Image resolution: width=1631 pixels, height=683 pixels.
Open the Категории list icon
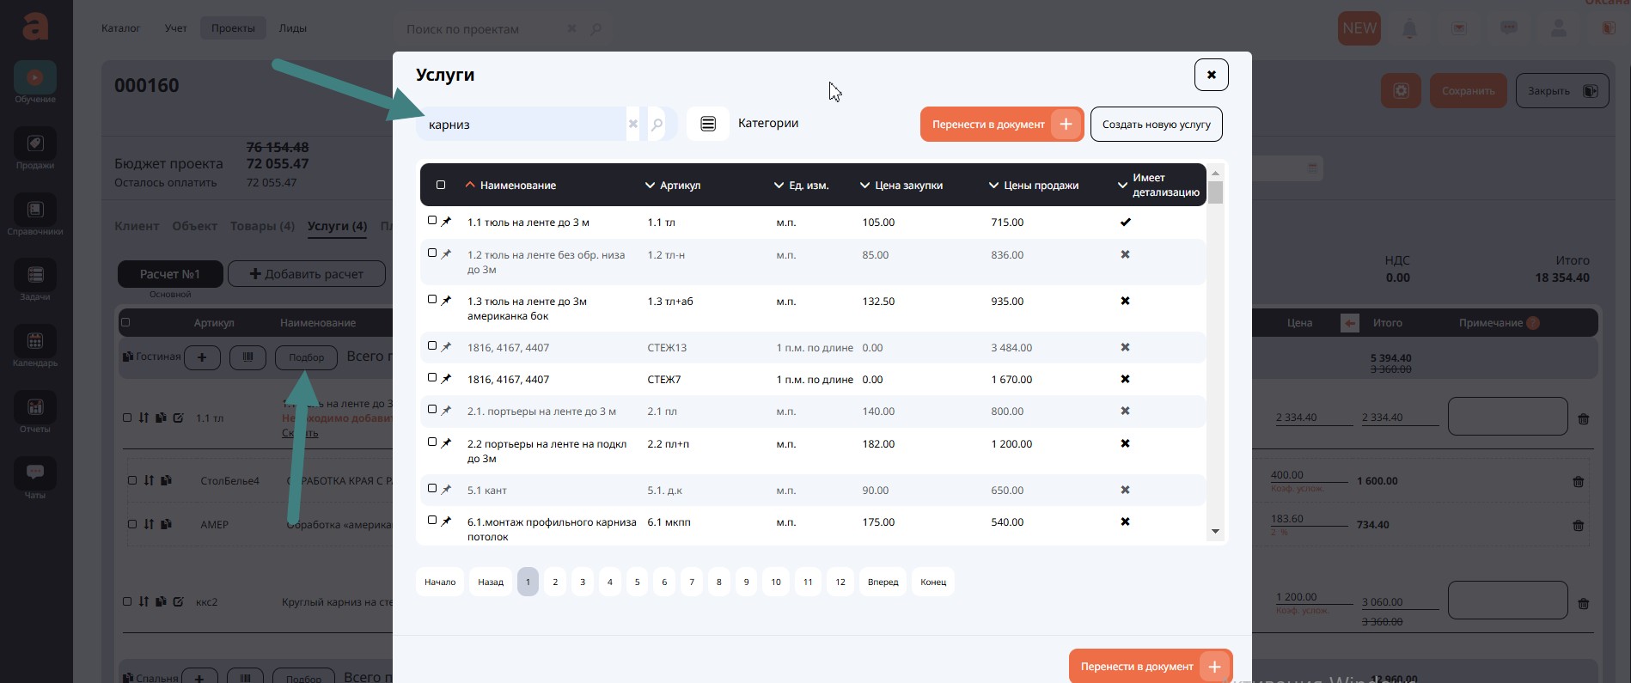click(708, 125)
